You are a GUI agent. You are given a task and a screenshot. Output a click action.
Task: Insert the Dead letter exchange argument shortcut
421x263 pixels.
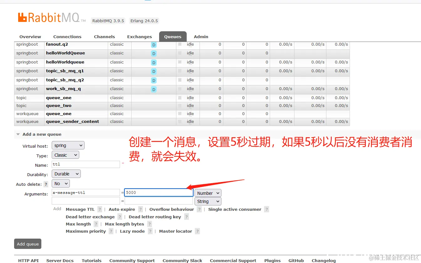pos(90,217)
